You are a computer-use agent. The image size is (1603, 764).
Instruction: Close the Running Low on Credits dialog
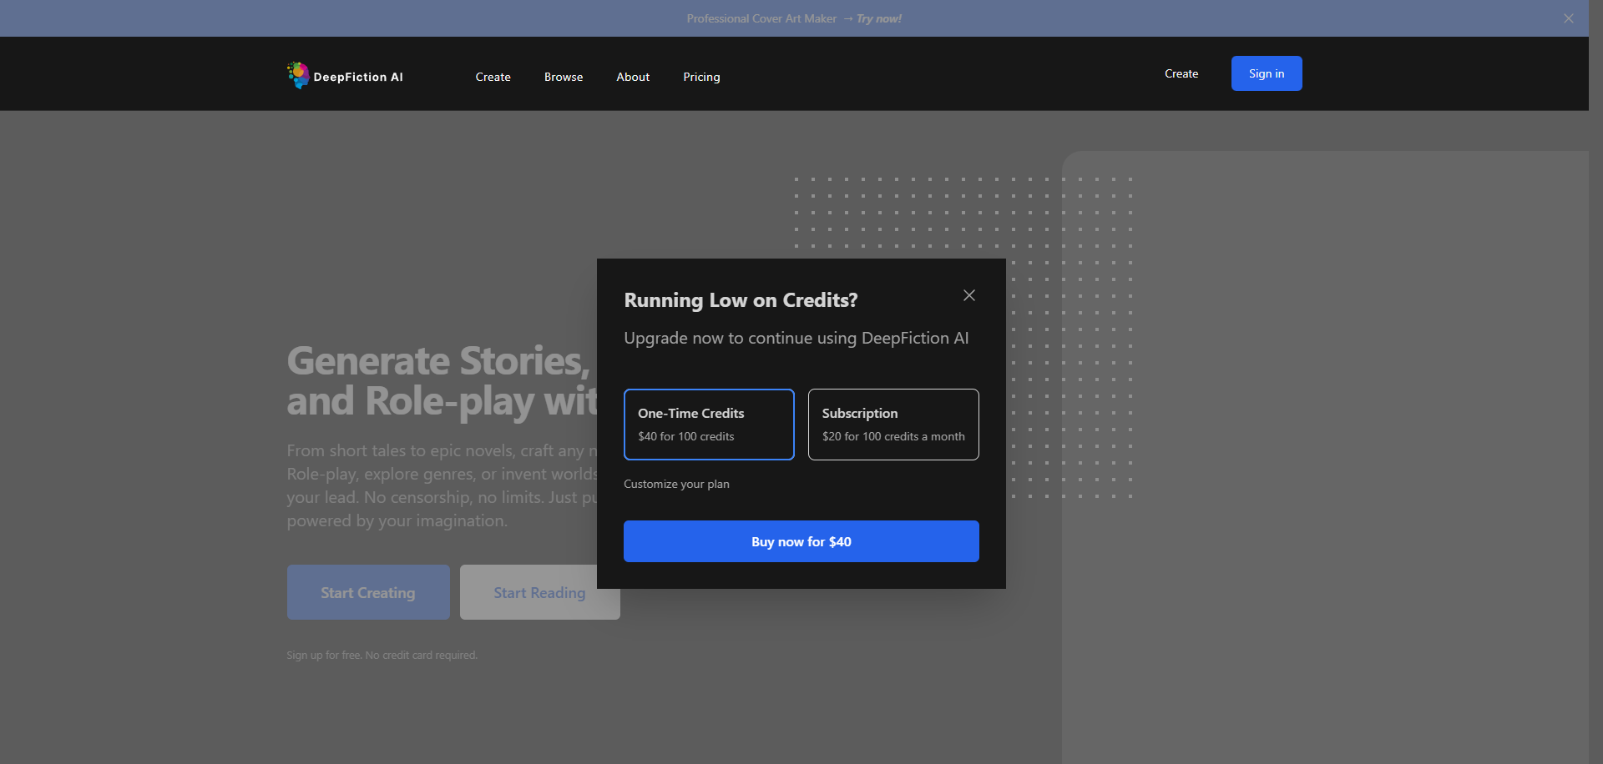point(969,295)
